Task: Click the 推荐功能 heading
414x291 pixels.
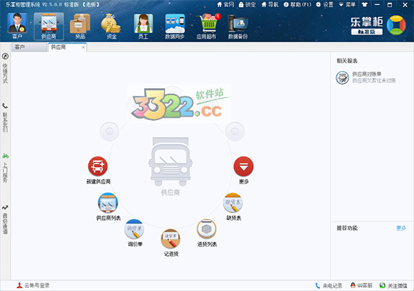Action: [347, 228]
